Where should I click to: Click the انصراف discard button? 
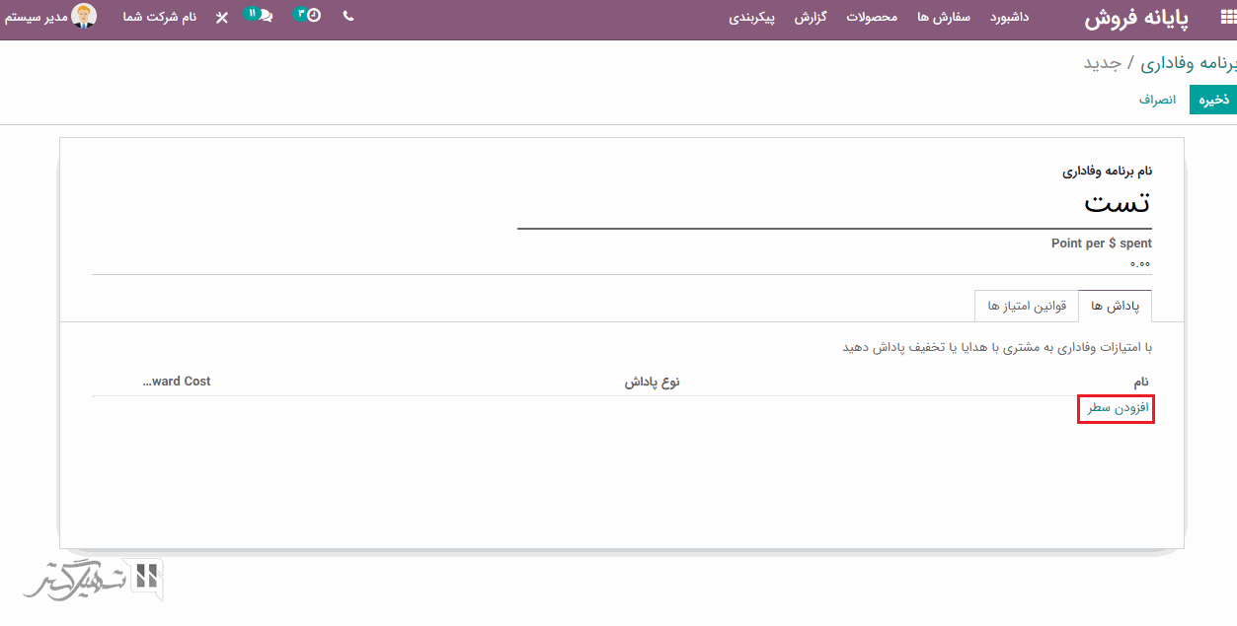(1157, 100)
